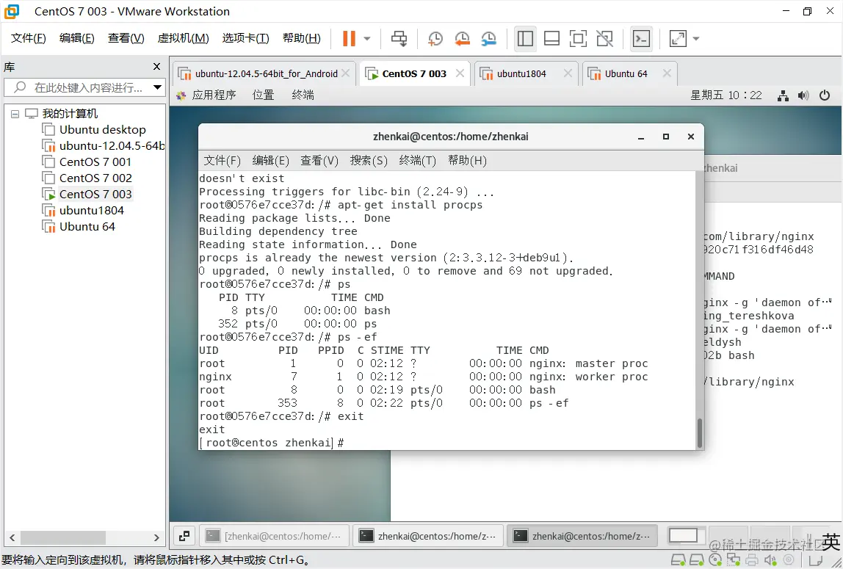Enter full screen mode

click(x=578, y=38)
